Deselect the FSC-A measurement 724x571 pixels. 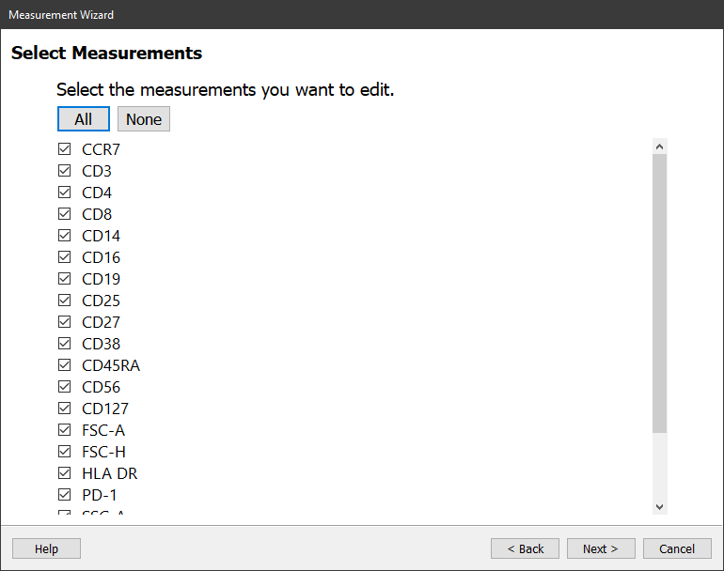click(65, 430)
